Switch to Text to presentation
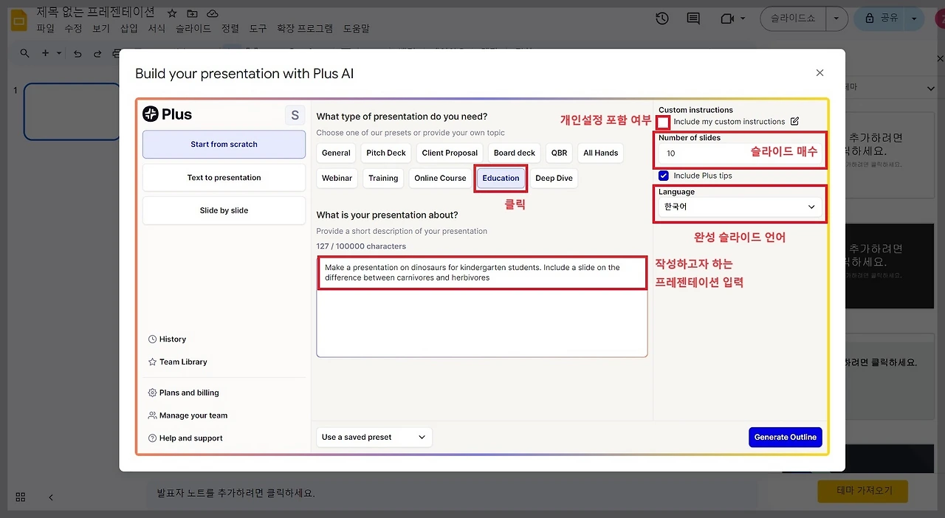This screenshot has width=945, height=518. coord(224,178)
